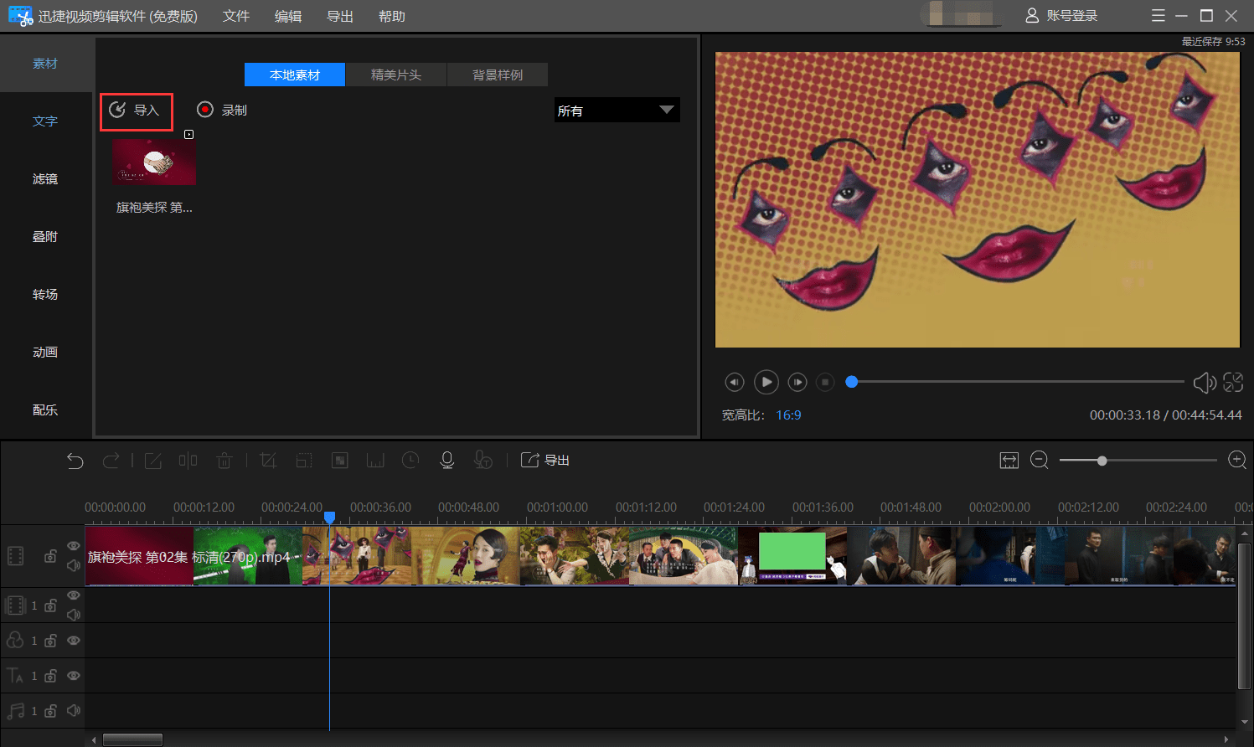The height and width of the screenshot is (747, 1254).
Task: Click the redo arrow icon
Action: click(111, 461)
